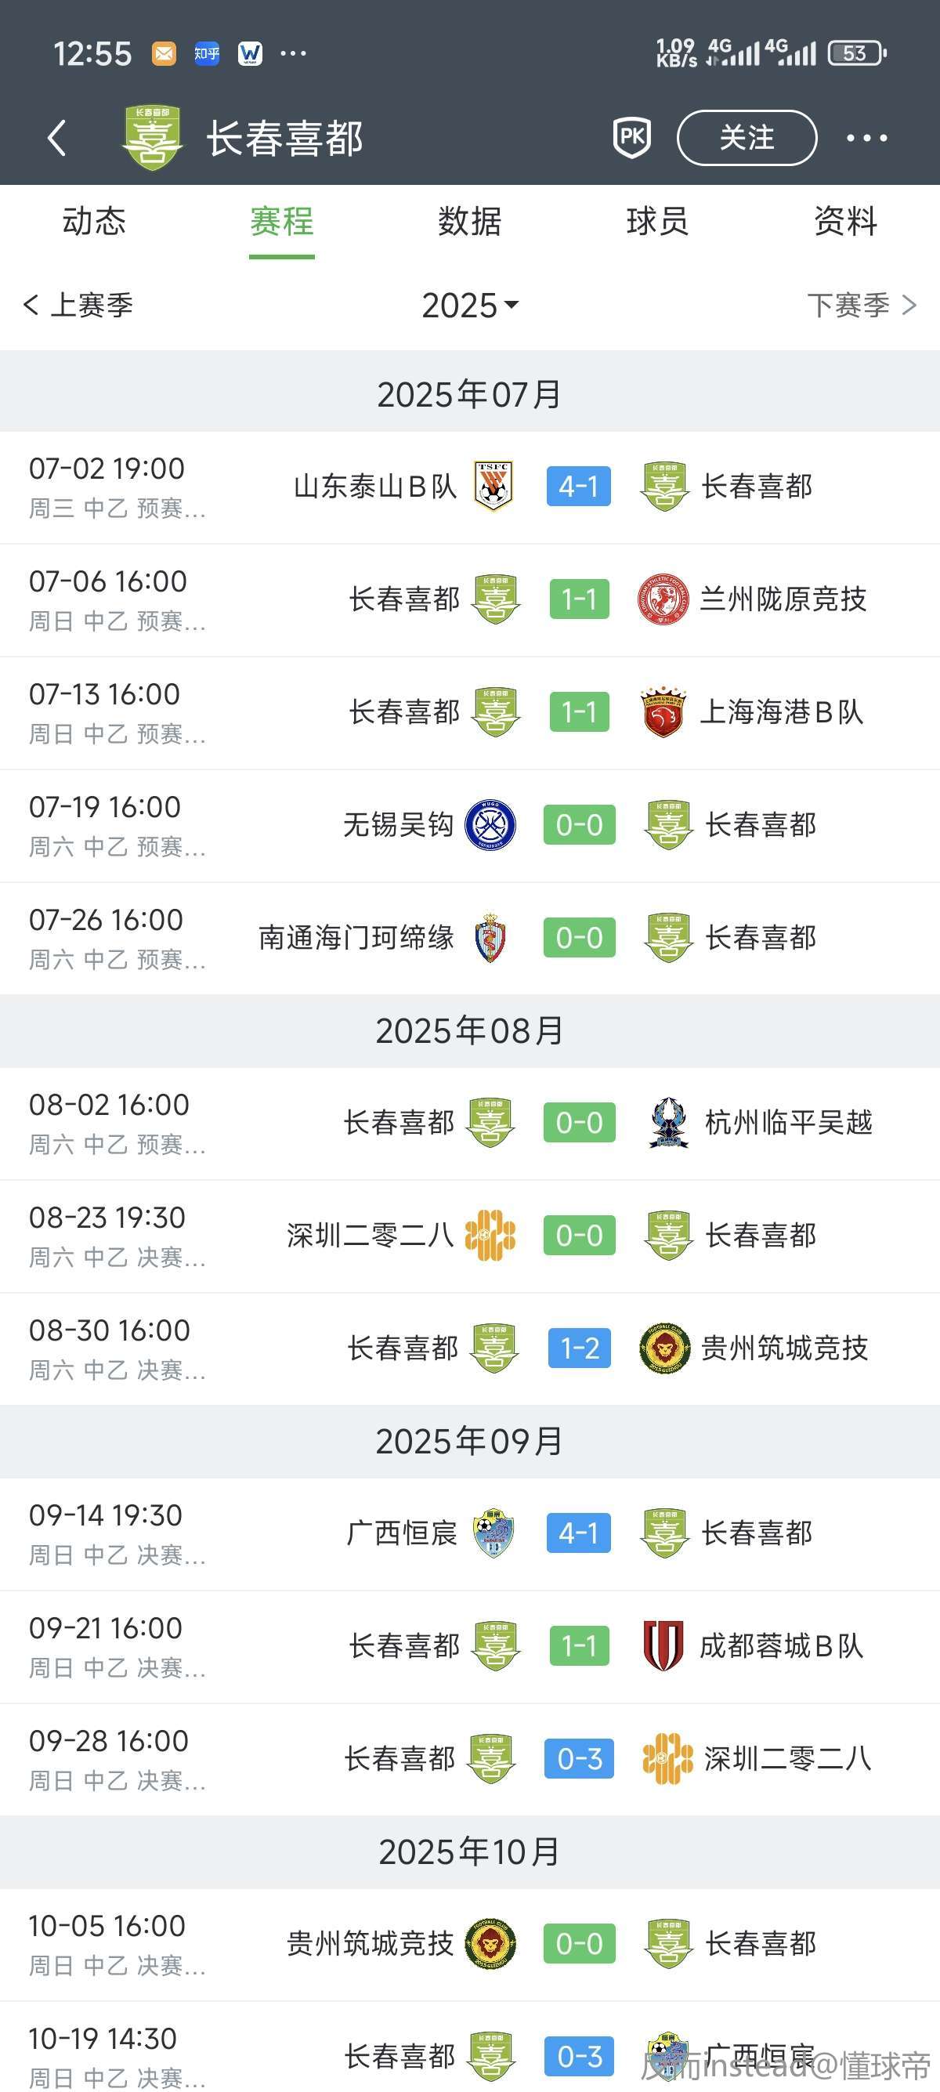
Task: Tap the Chengdu Rongcheng B team logo
Action: click(x=663, y=1646)
